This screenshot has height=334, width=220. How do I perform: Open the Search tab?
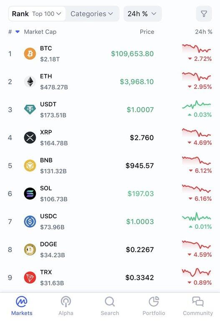tap(110, 306)
